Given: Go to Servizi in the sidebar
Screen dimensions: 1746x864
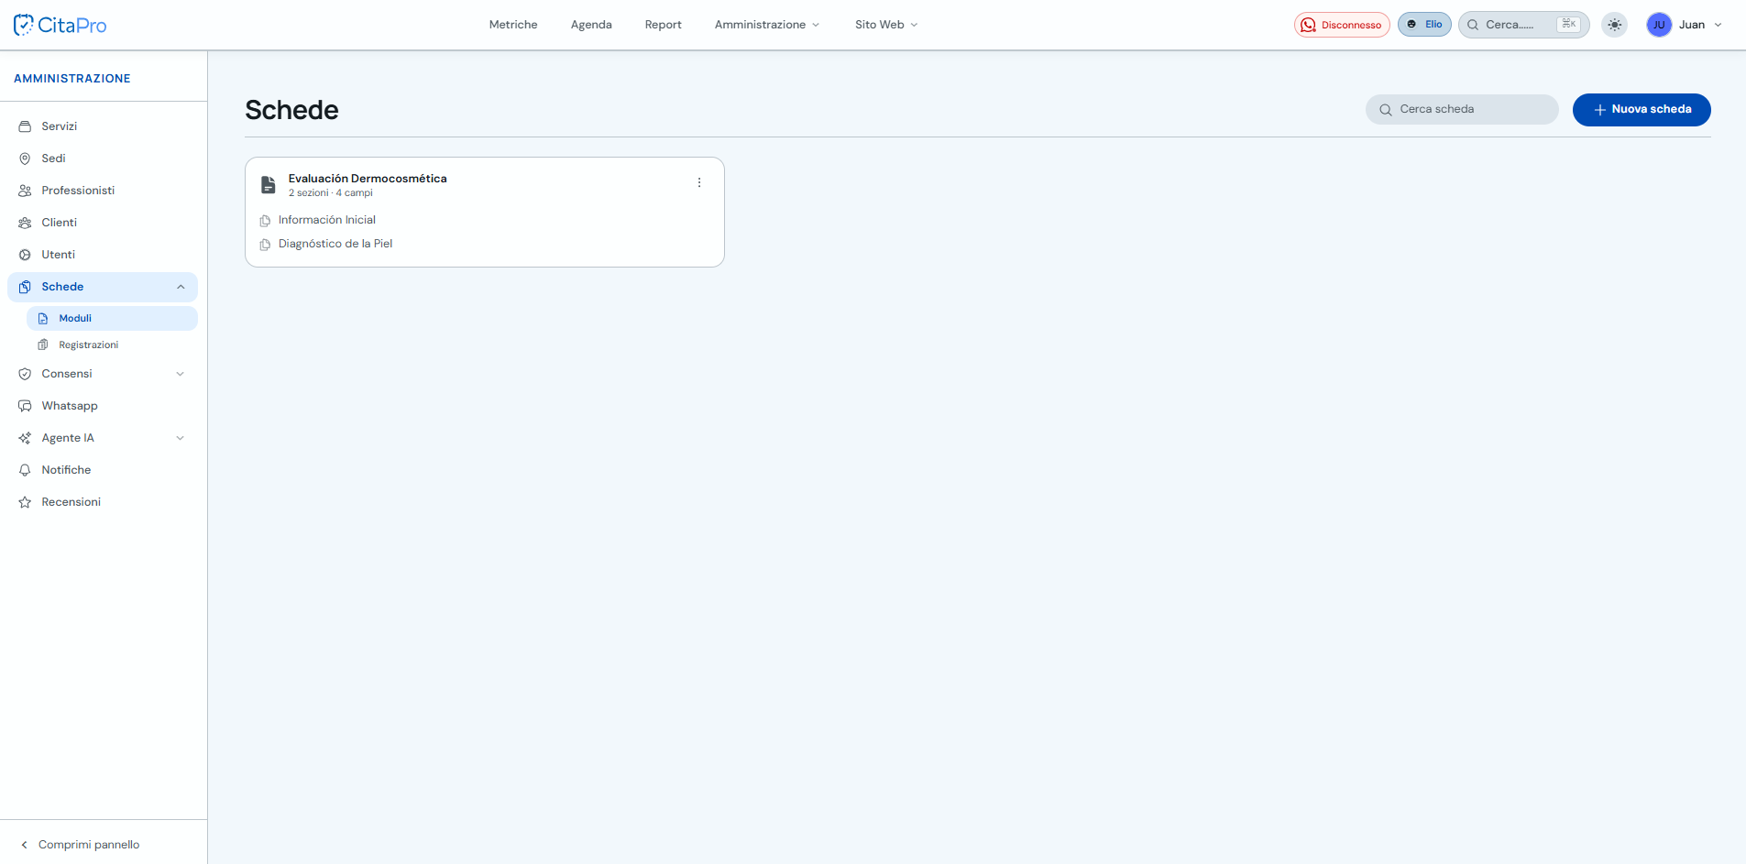Looking at the screenshot, I should point(103,126).
